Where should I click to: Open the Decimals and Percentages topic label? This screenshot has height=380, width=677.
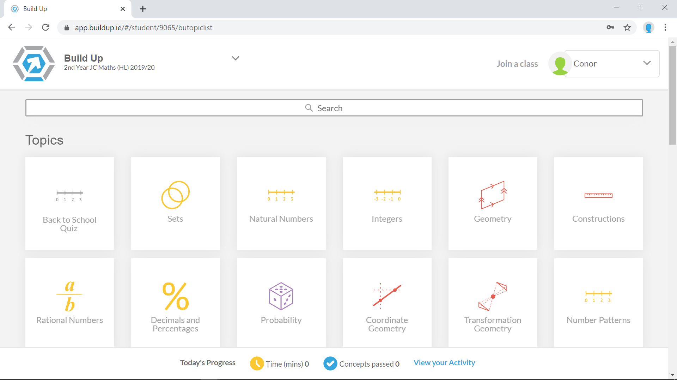tap(175, 324)
